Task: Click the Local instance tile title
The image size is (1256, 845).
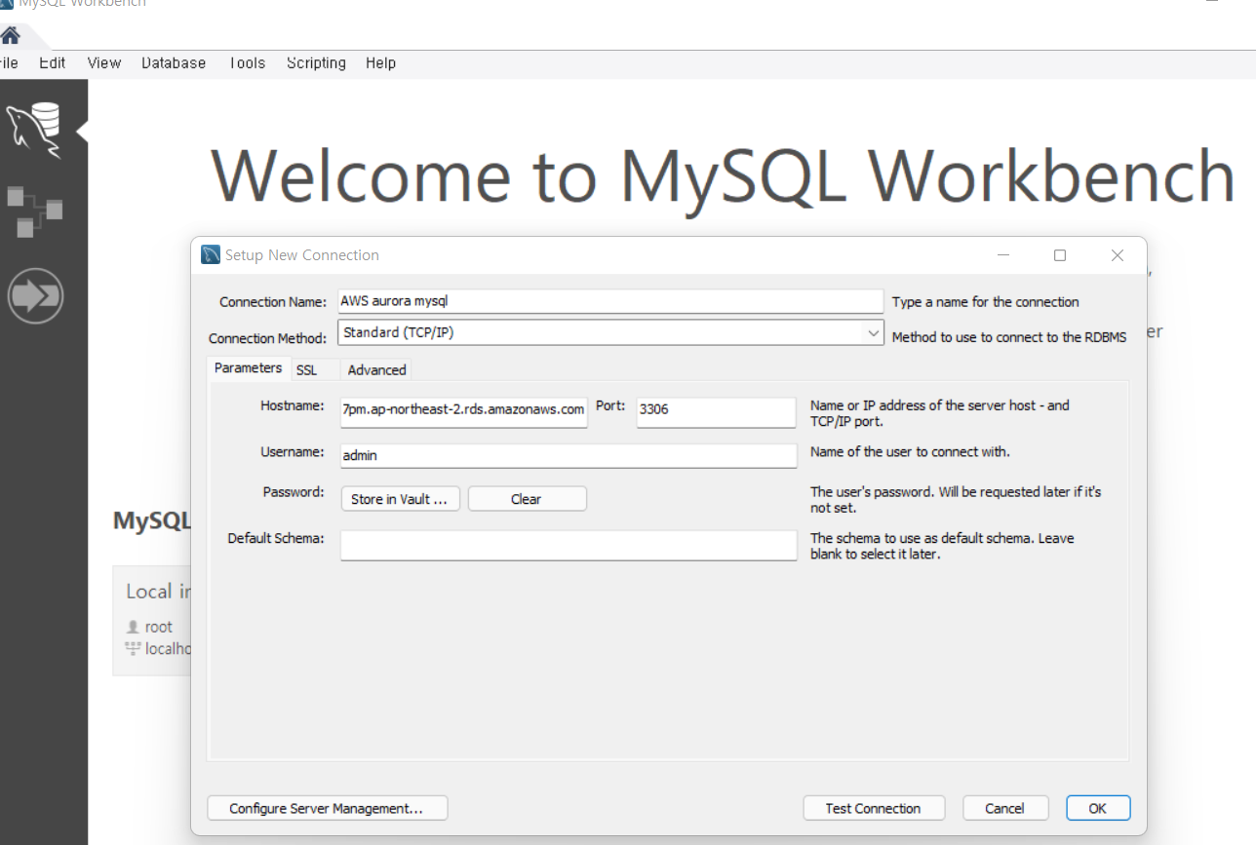Action: pyautogui.click(x=158, y=591)
